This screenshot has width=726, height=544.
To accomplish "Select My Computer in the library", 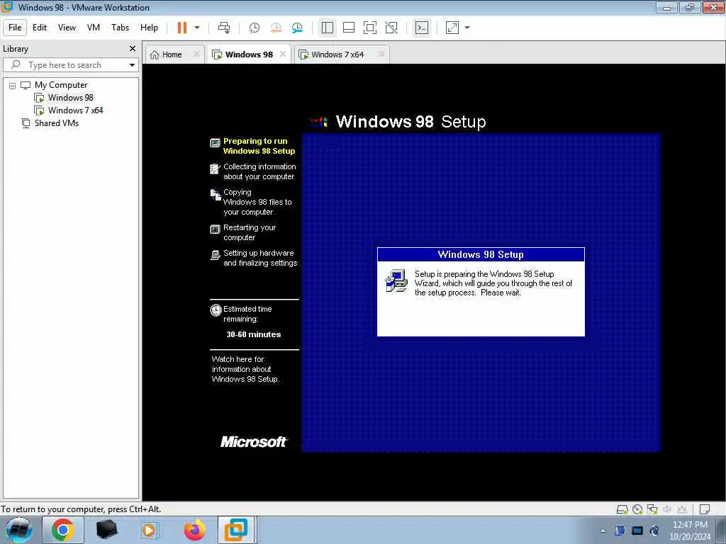I will [61, 85].
